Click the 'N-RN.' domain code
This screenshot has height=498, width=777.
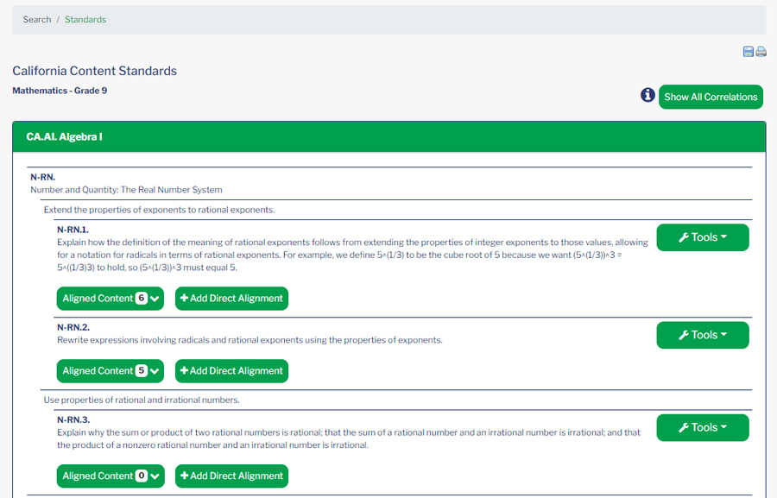43,177
